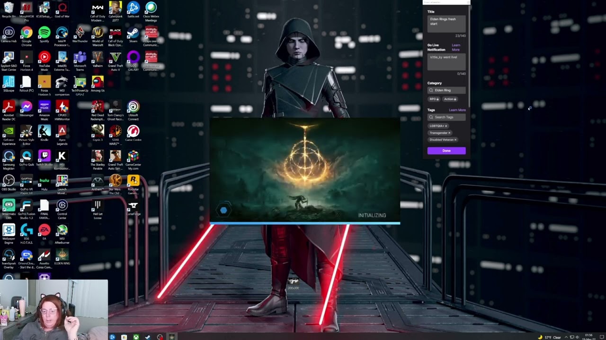Open Wallpaper Engine desktop icon
The height and width of the screenshot is (340, 606).
(x=9, y=234)
